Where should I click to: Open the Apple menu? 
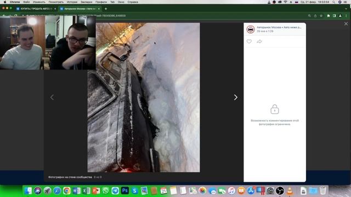tap(5, 2)
